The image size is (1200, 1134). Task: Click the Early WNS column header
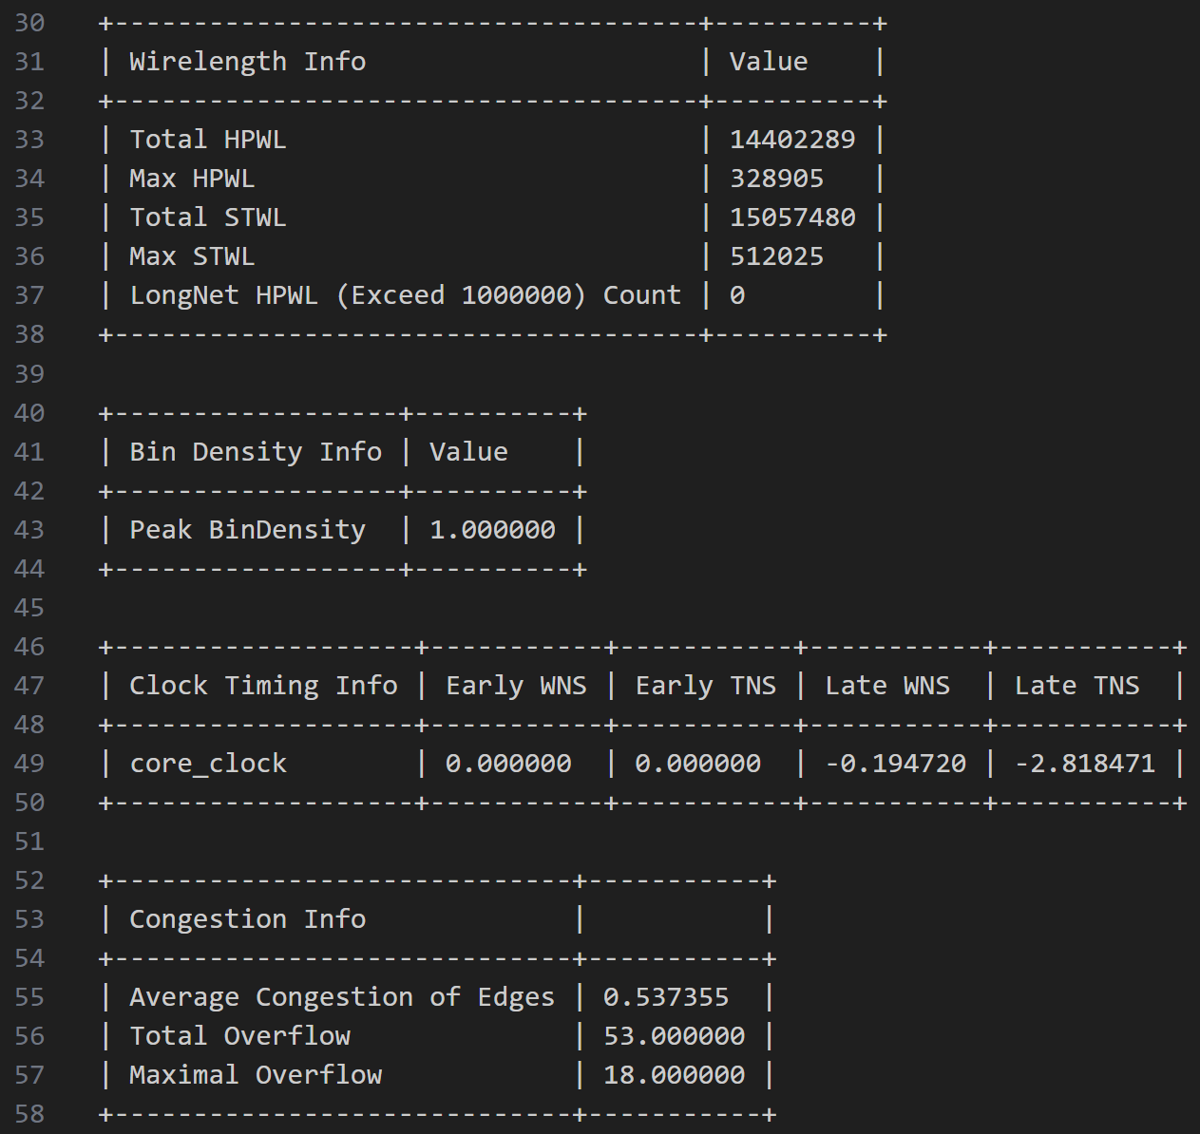(516, 686)
